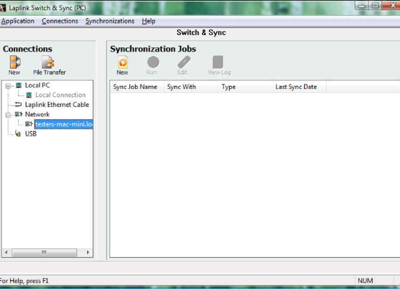
Task: Click the USB connection icon
Action: [x=19, y=134]
